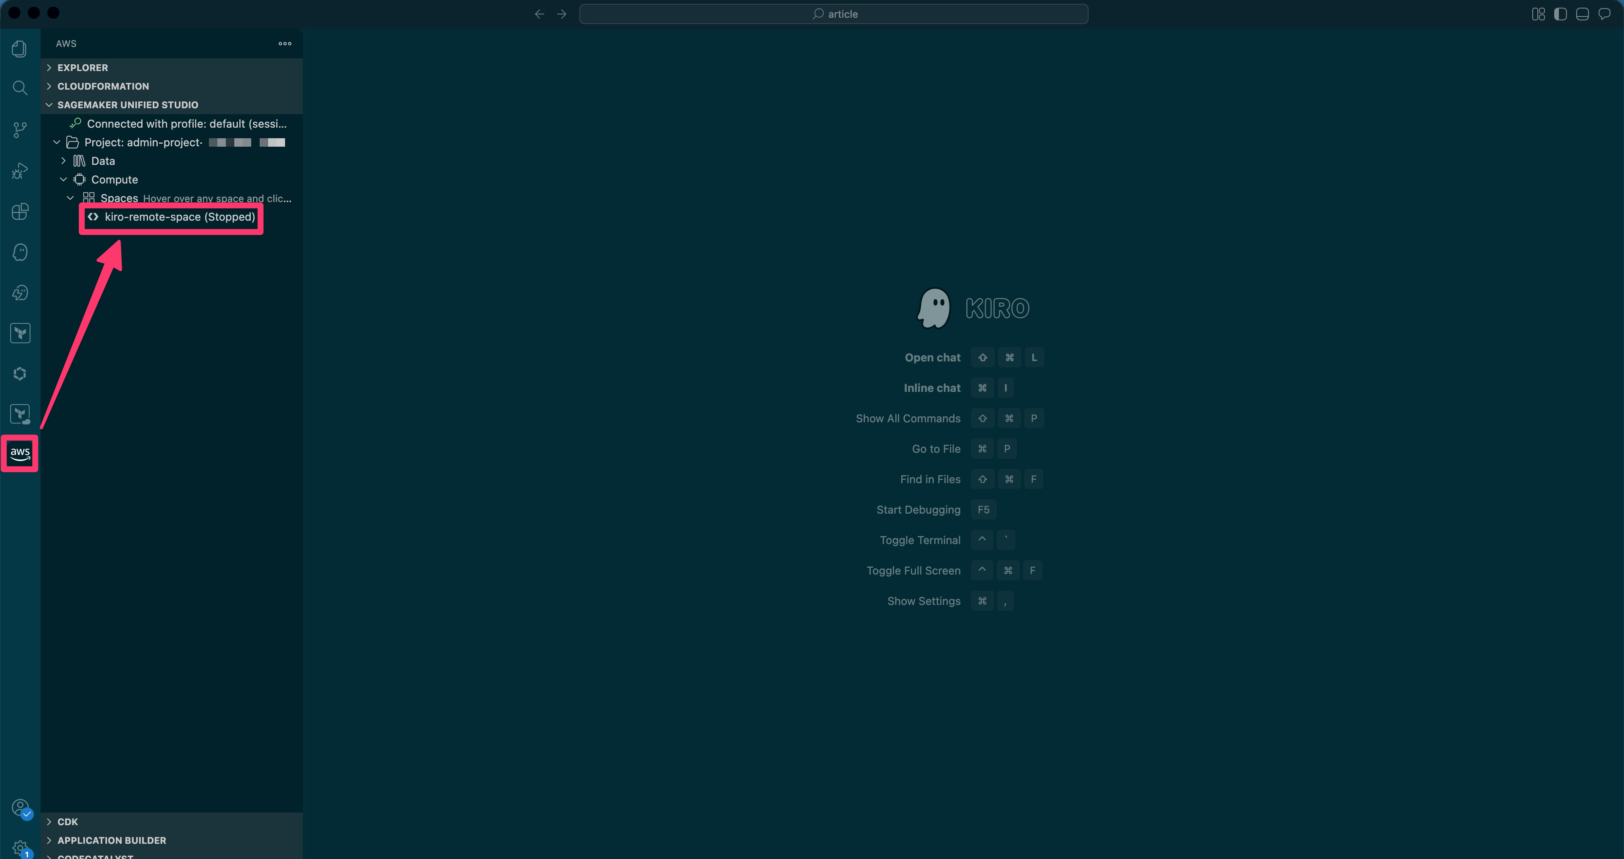This screenshot has height=859, width=1624.
Task: Open the Manage settings gear
Action: (x=19, y=848)
